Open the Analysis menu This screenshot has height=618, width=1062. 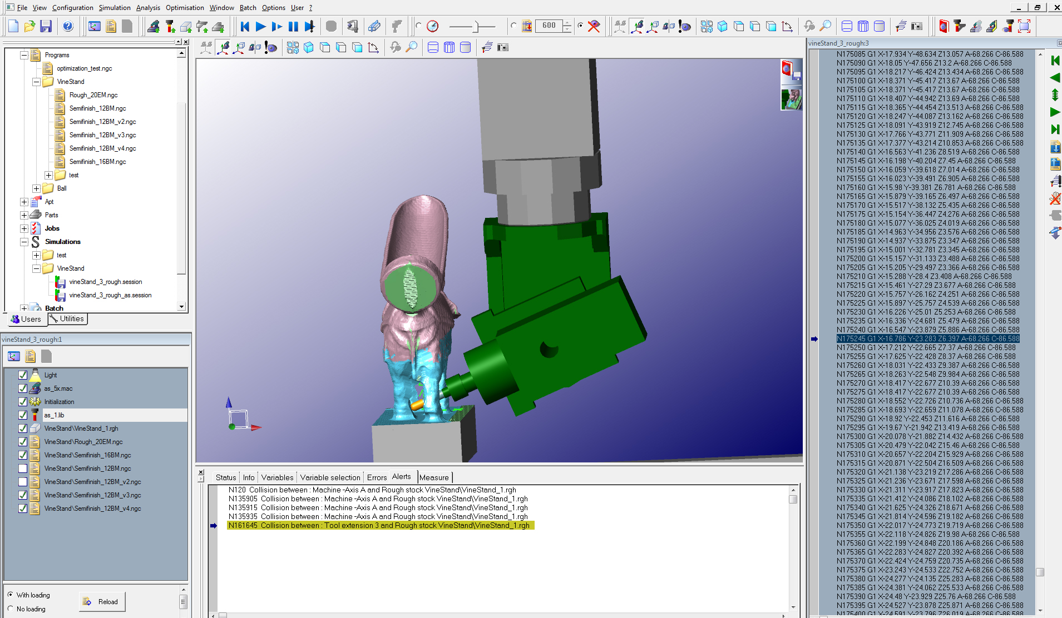tap(148, 8)
